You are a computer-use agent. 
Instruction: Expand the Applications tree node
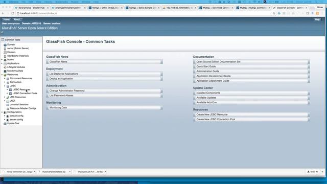pyautogui.click(x=2, y=63)
